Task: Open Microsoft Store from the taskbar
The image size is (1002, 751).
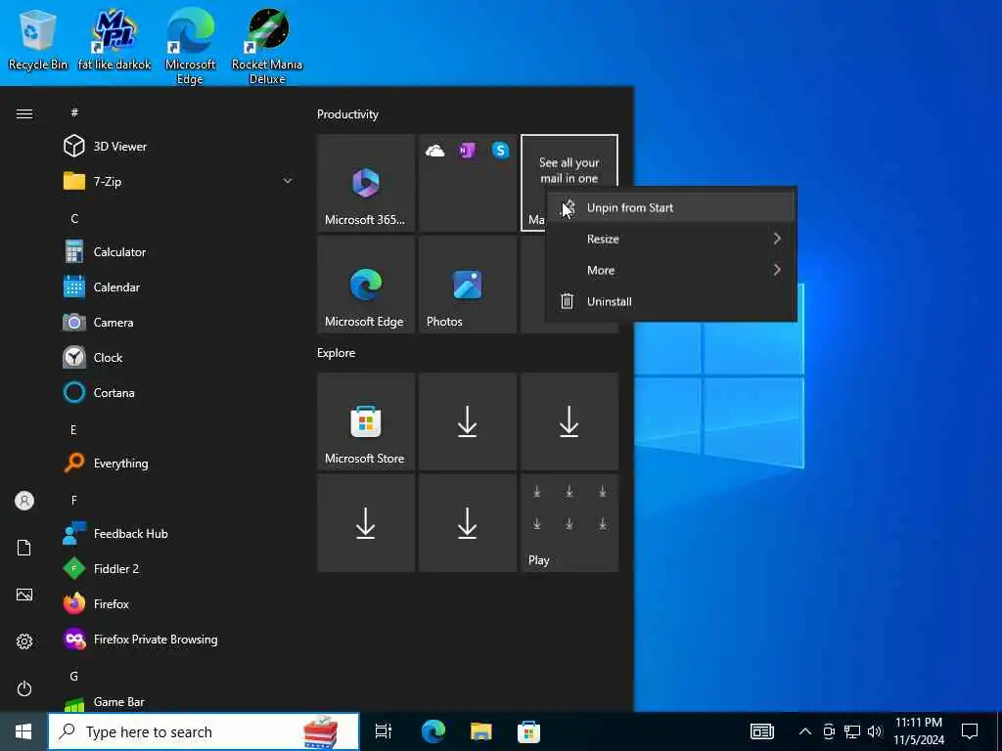Action: [x=528, y=731]
